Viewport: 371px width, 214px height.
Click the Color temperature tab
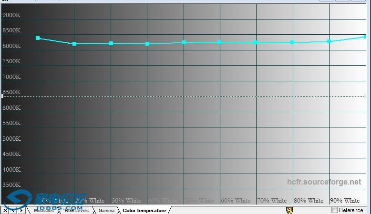point(144,210)
